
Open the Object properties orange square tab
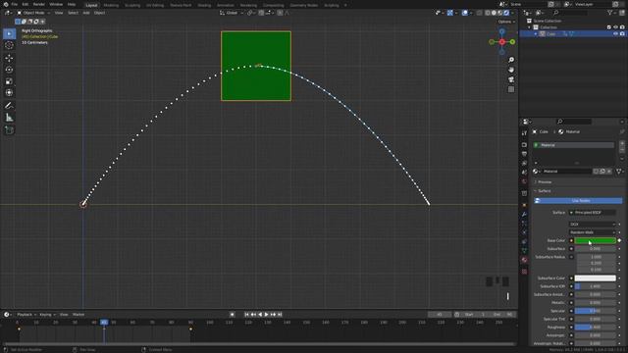pyautogui.click(x=524, y=205)
